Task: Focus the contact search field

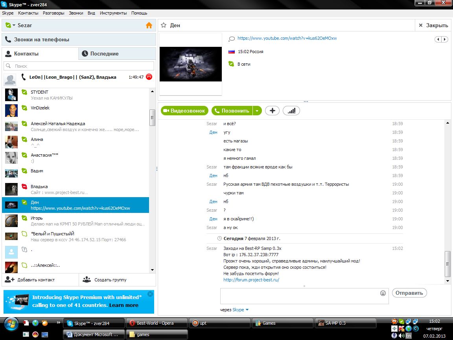Action: 79,66
